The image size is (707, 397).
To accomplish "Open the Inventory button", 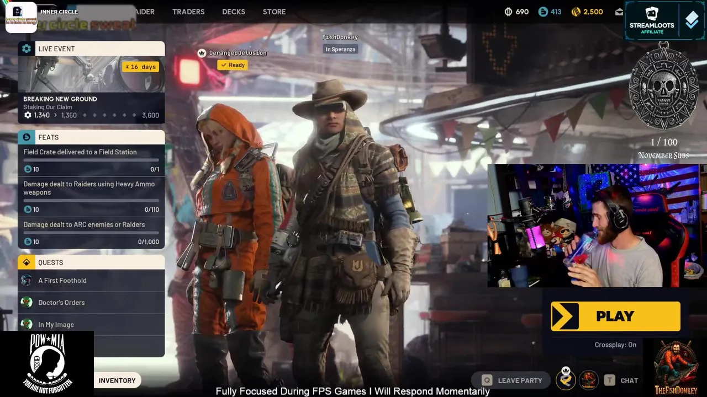I will (117, 380).
